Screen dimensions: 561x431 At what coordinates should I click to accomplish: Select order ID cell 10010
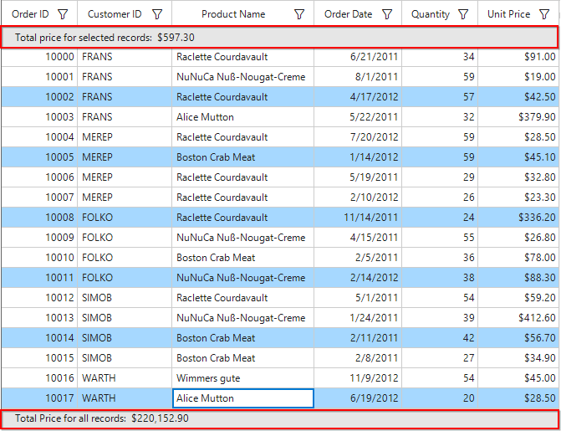click(39, 258)
